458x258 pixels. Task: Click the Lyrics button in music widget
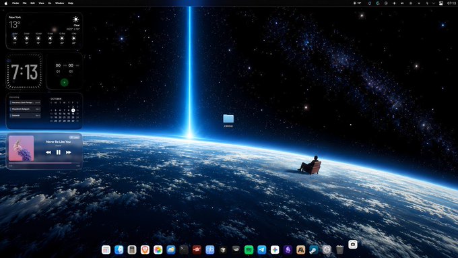pyautogui.click(x=75, y=137)
